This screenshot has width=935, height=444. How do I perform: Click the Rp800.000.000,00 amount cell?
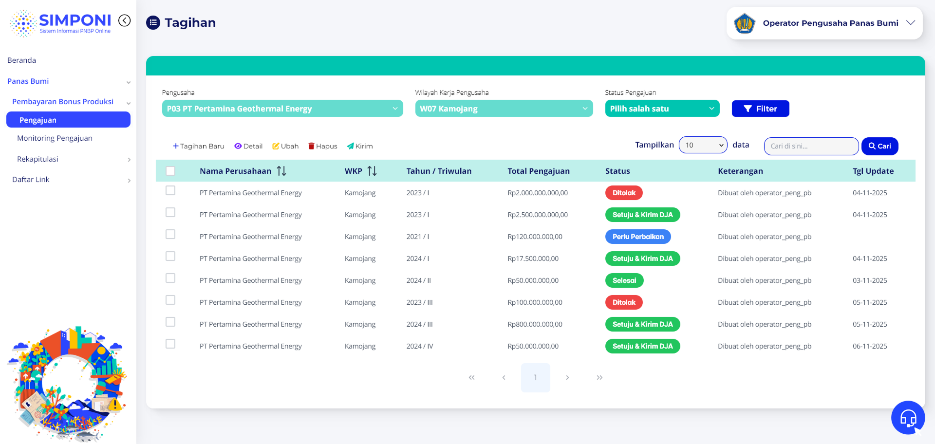(x=535, y=324)
